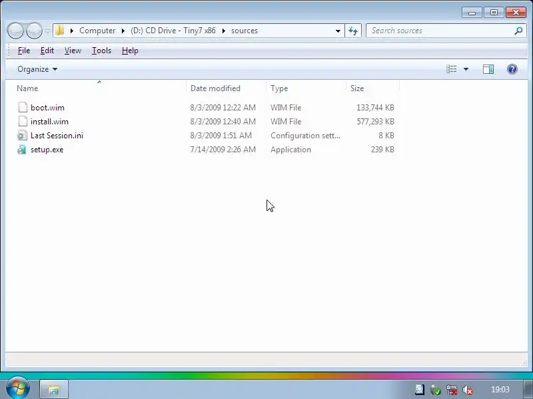The image size is (533, 399).
Task: Open the Action Center tray icon
Action: click(420, 390)
